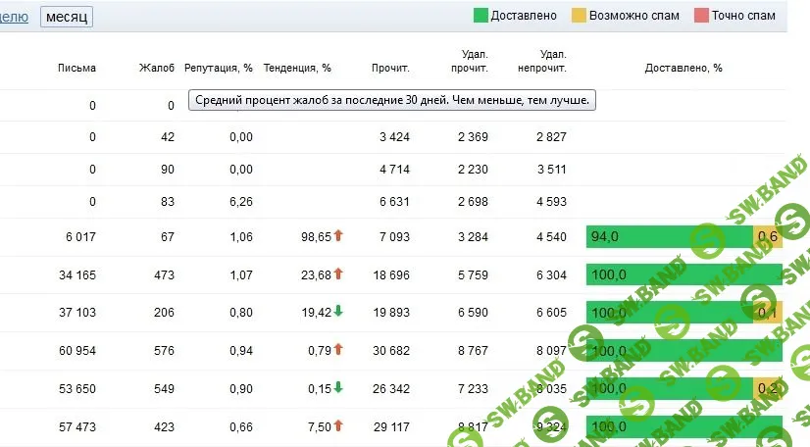Click the Прочит. column header
The image size is (810, 447).
[390, 68]
